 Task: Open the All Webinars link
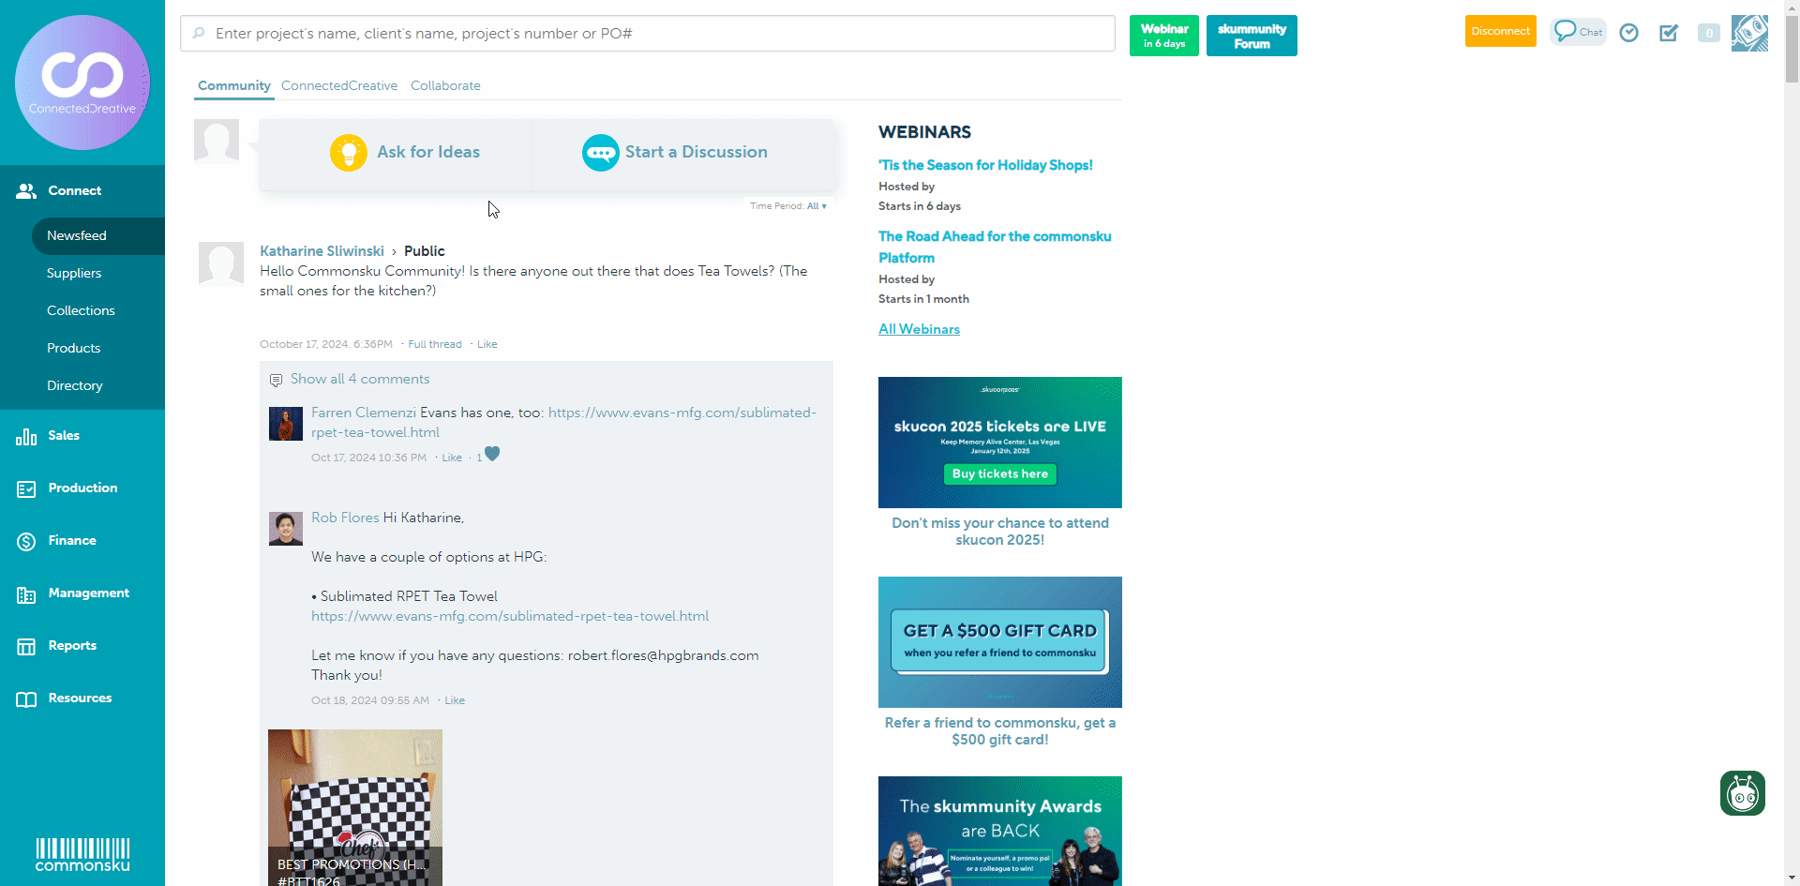919,329
